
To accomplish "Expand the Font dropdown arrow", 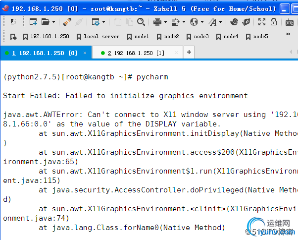I will [220, 22].
